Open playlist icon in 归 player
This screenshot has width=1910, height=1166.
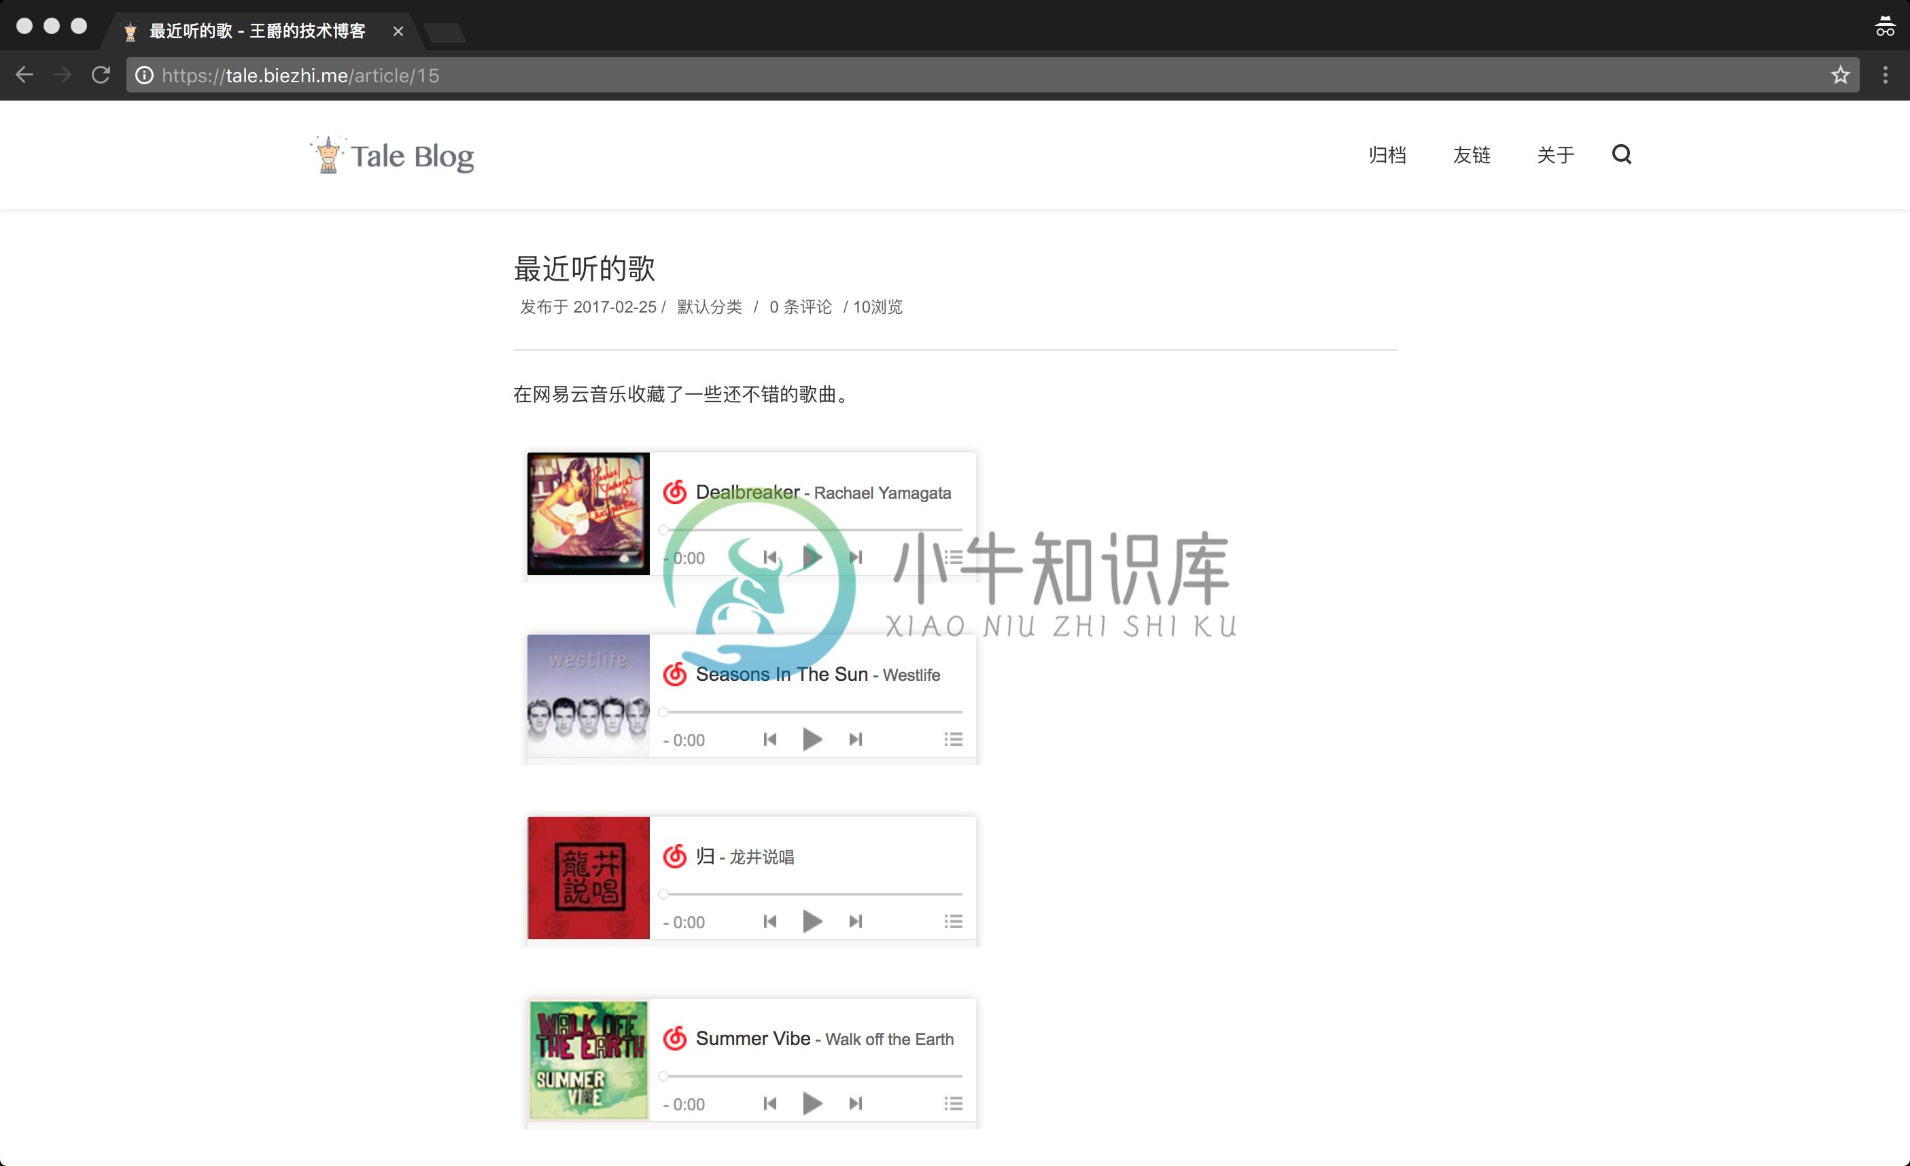coord(954,921)
